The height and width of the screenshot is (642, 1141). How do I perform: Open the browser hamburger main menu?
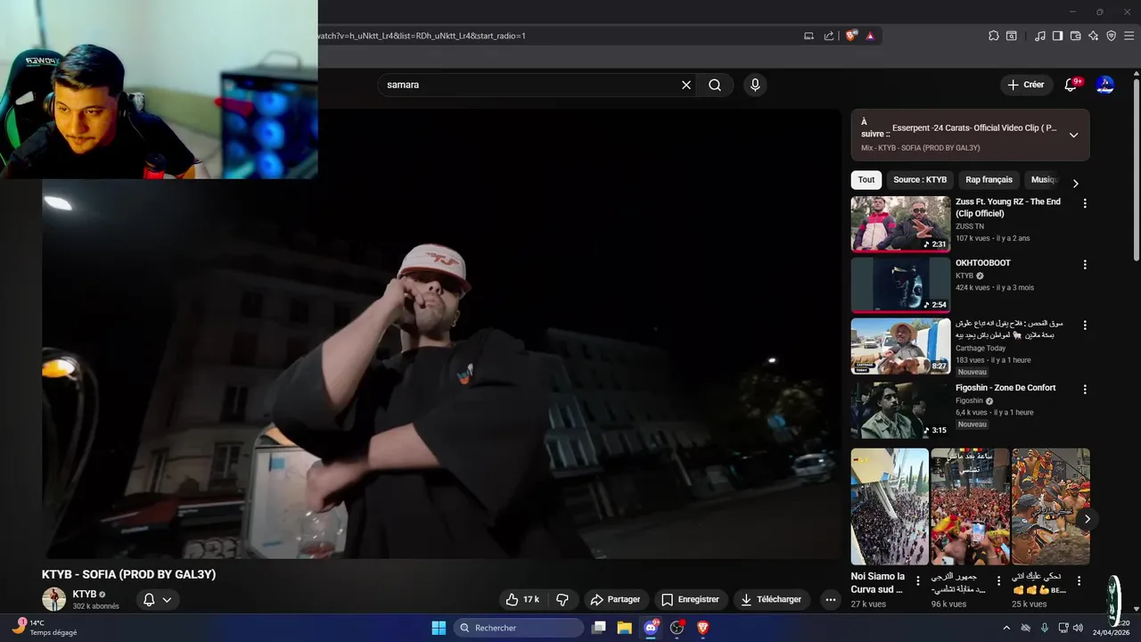point(1129,36)
